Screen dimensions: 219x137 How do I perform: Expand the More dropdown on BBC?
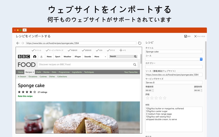click(x=100, y=57)
